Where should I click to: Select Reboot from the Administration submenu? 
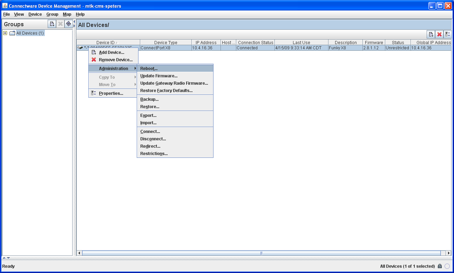(x=149, y=69)
